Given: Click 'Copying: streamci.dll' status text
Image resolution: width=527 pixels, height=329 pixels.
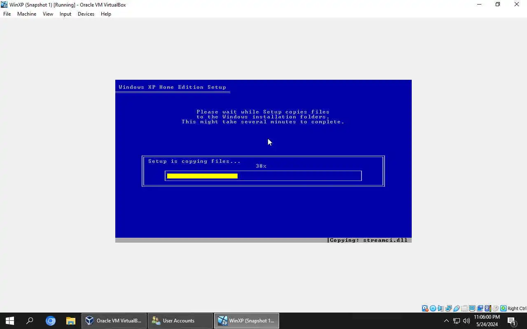Looking at the screenshot, I should [x=368, y=240].
